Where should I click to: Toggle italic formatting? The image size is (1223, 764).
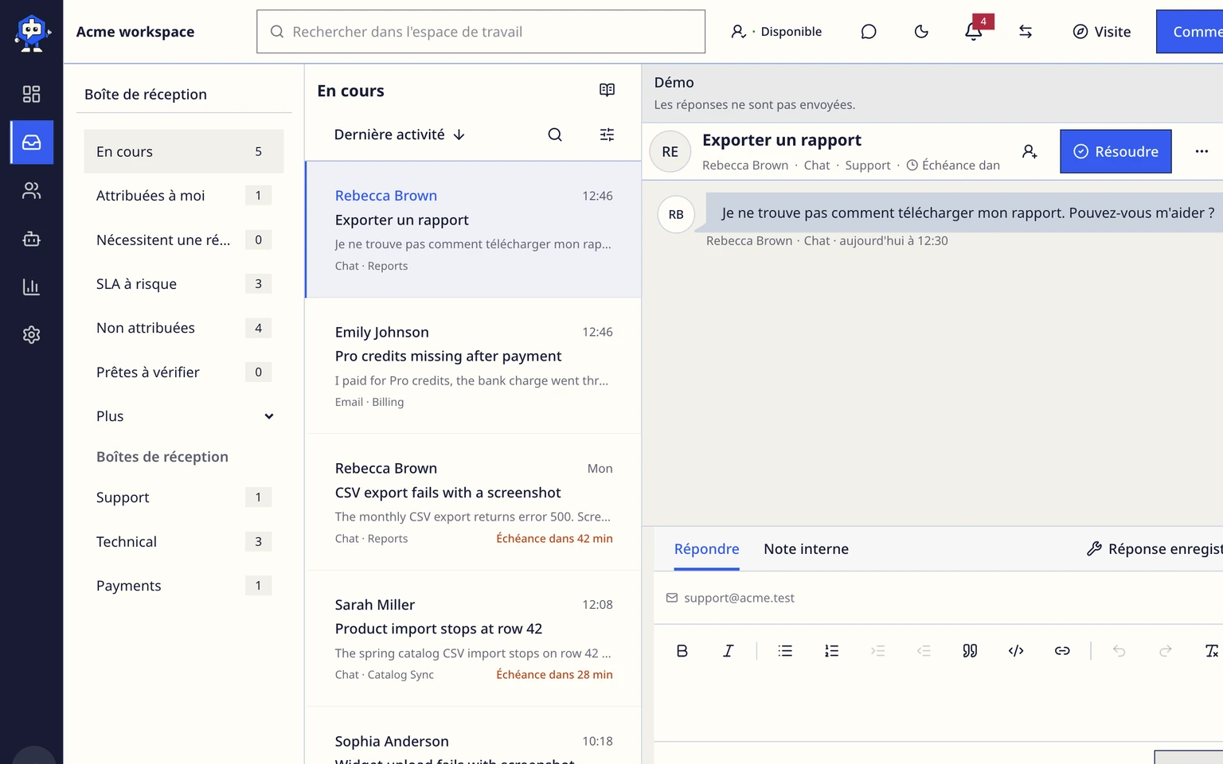pyautogui.click(x=728, y=651)
